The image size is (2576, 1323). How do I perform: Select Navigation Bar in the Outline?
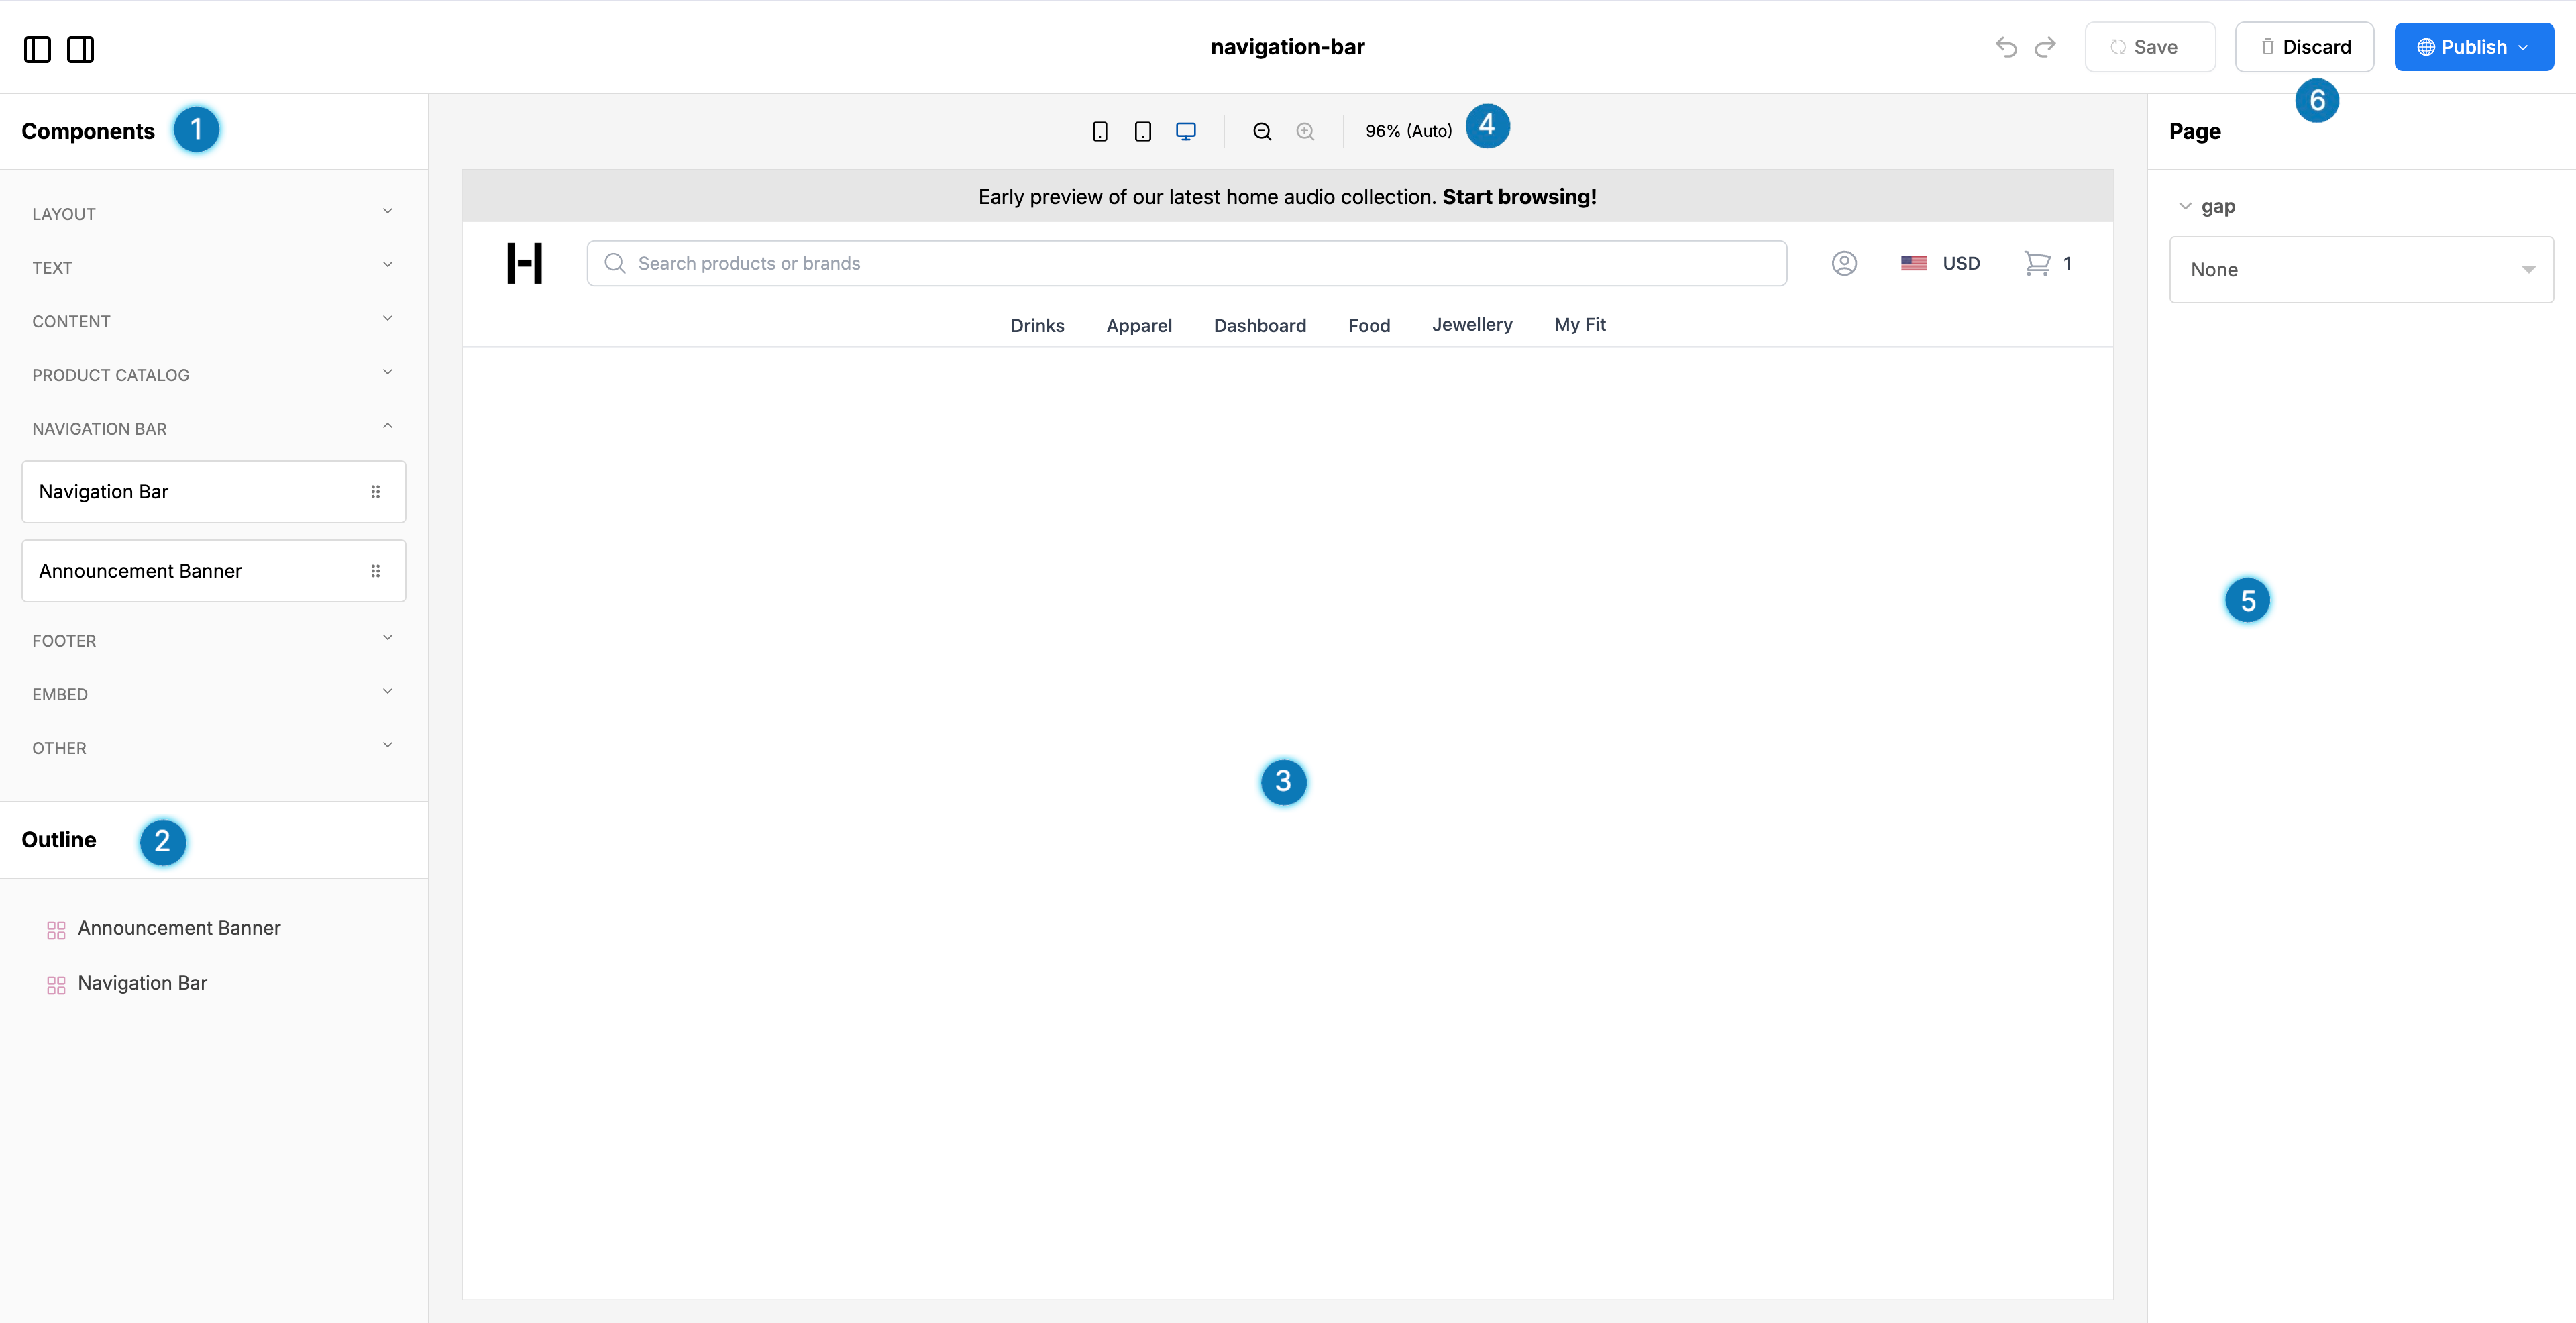click(142, 983)
